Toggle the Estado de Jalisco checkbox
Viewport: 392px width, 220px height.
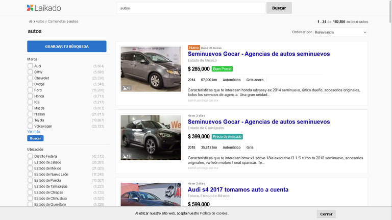tap(30, 162)
